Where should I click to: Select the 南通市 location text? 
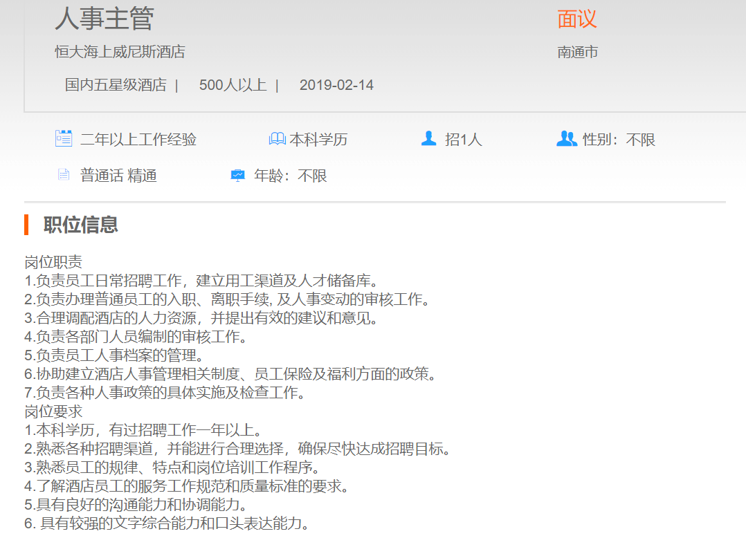pyautogui.click(x=577, y=53)
